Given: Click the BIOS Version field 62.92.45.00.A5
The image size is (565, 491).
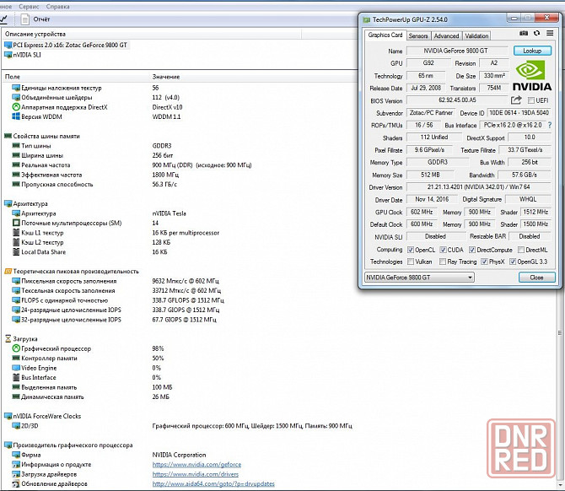Looking at the screenshot, I should (x=457, y=100).
